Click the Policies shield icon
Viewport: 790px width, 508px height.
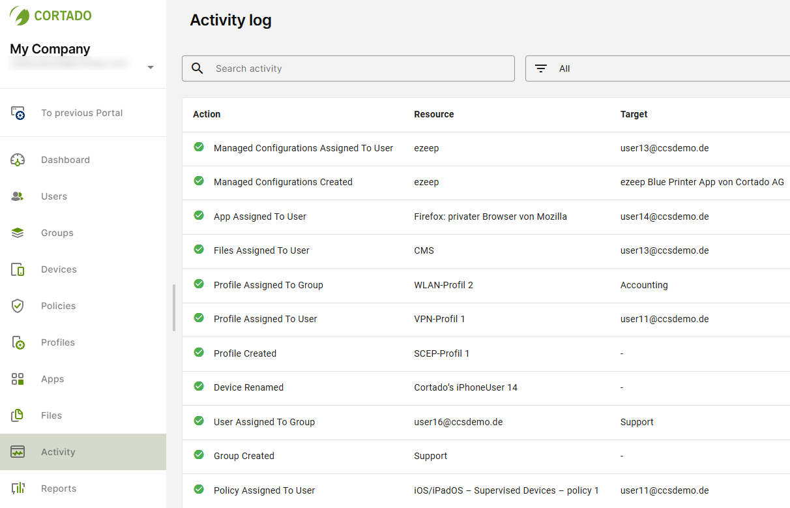click(x=18, y=306)
